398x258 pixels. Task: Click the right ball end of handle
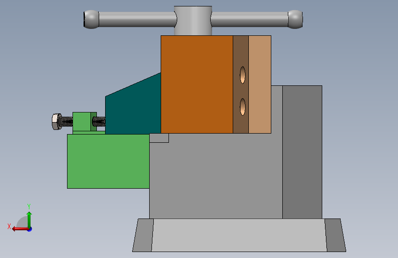[295, 19]
